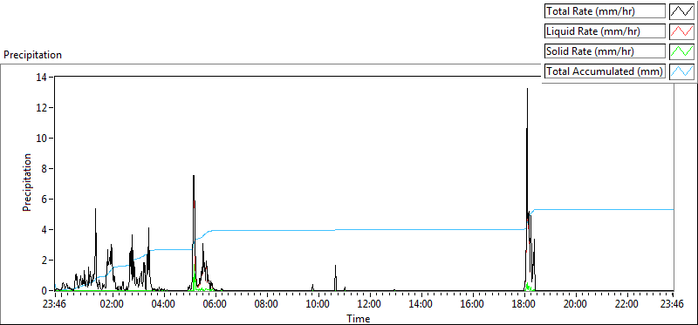The width and height of the screenshot is (698, 325).
Task: Select the Total Accumulated (mm) legend label
Action: point(605,71)
